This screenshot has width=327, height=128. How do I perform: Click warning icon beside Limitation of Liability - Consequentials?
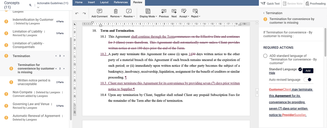[x=6, y=45]
